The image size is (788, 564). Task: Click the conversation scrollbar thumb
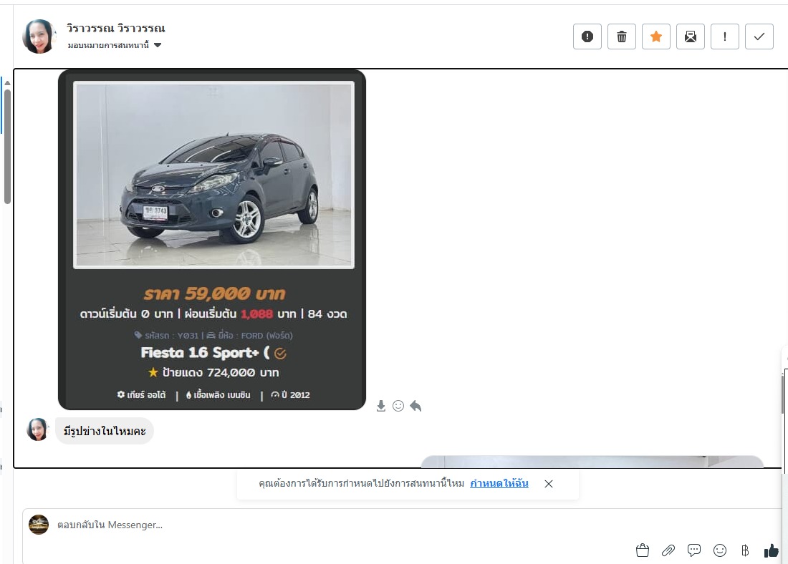(7, 147)
